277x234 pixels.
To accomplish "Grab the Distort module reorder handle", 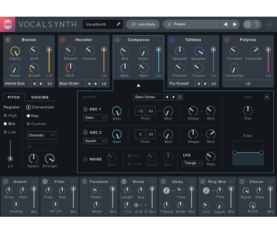I will pyautogui.click(x=34, y=182).
